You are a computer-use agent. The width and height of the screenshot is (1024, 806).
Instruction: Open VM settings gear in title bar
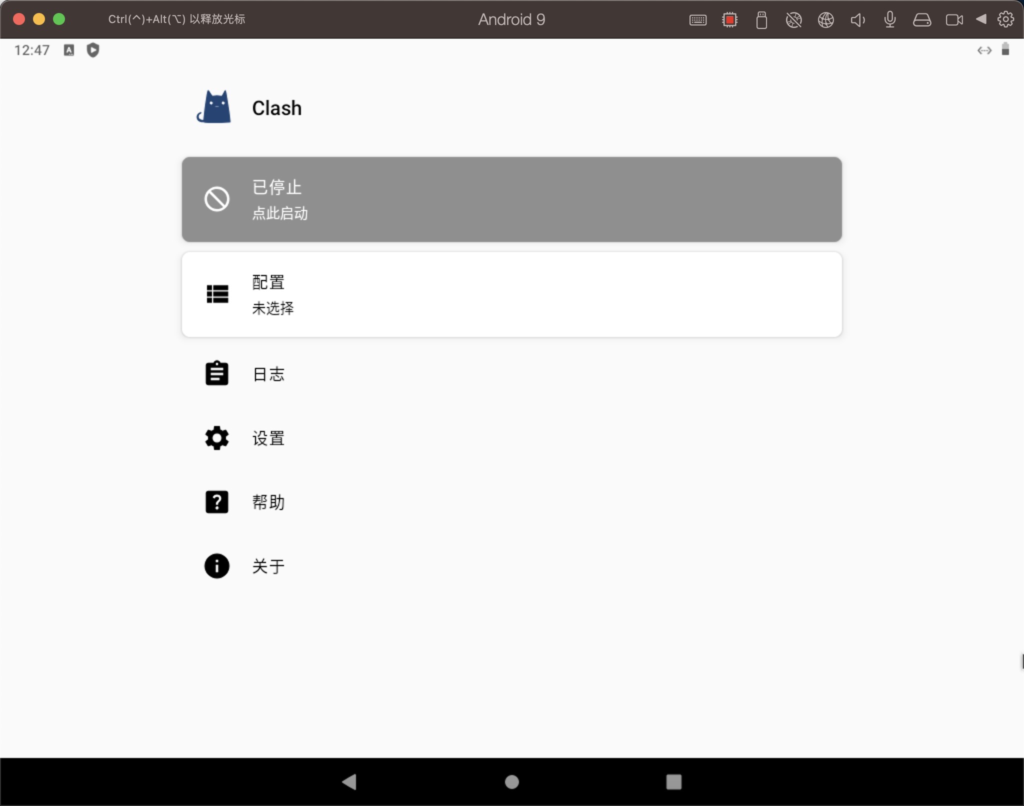coord(1005,19)
